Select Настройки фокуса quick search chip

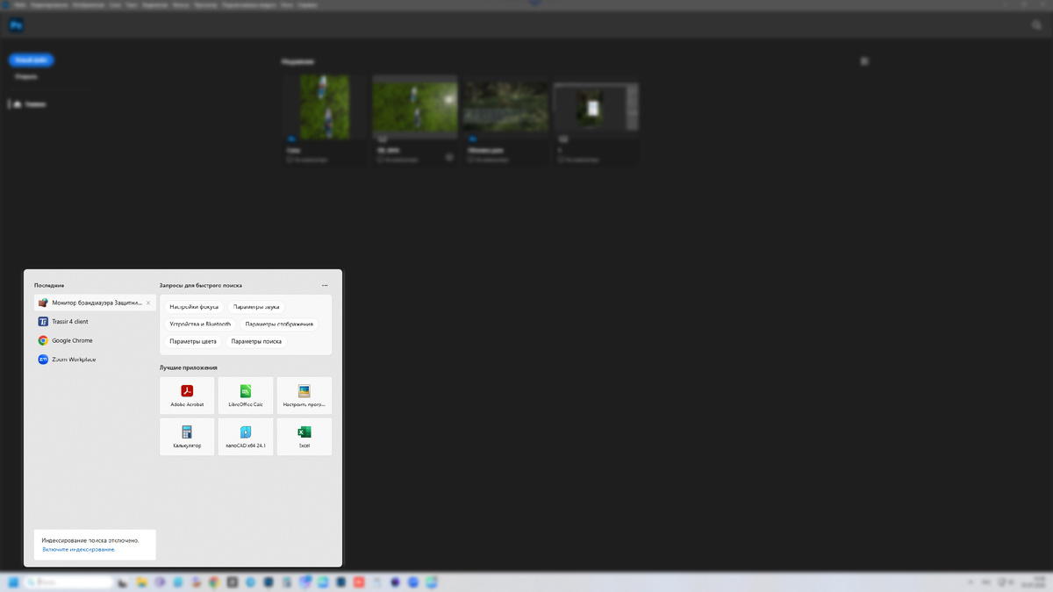[x=194, y=307]
